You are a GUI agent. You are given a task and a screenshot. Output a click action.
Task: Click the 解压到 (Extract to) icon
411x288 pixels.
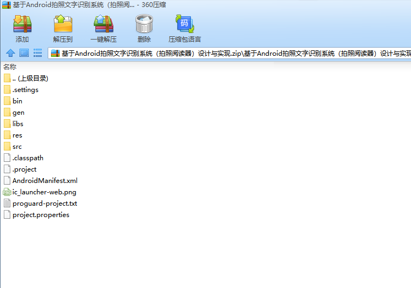(x=63, y=24)
